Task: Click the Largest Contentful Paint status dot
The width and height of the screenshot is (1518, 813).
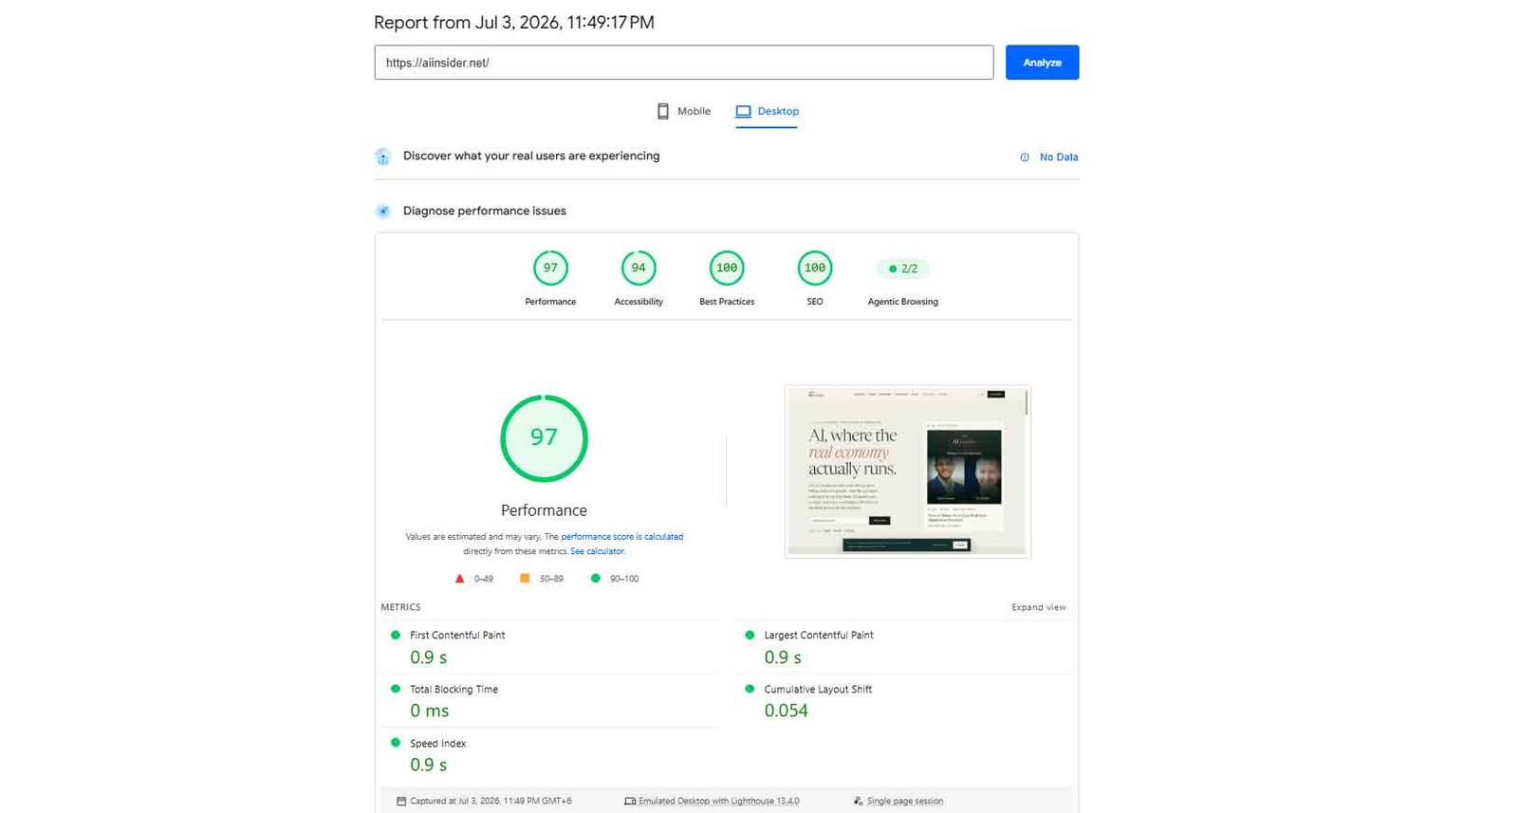Action: (x=750, y=635)
